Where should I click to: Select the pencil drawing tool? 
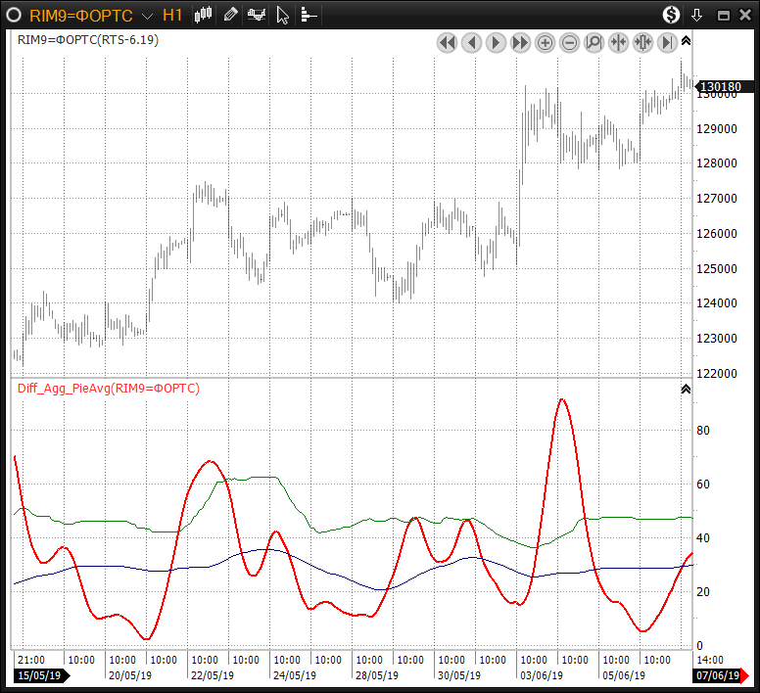point(230,15)
